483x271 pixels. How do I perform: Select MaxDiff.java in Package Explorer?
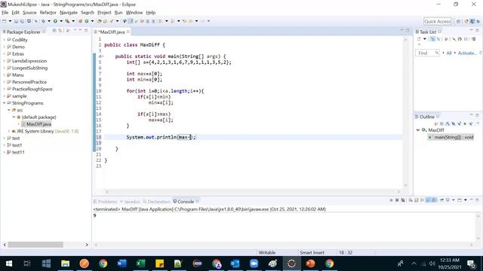point(36,124)
